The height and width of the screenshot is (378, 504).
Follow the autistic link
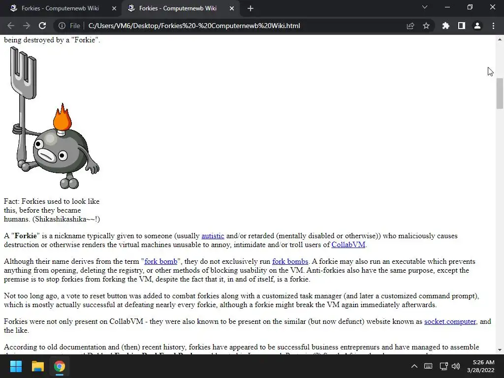(x=213, y=236)
